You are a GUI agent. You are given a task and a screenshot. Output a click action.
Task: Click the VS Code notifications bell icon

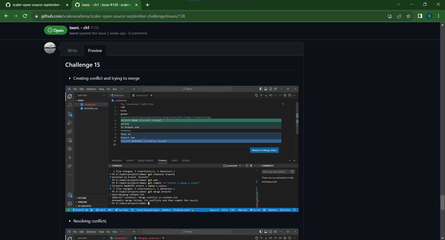pos(295,210)
